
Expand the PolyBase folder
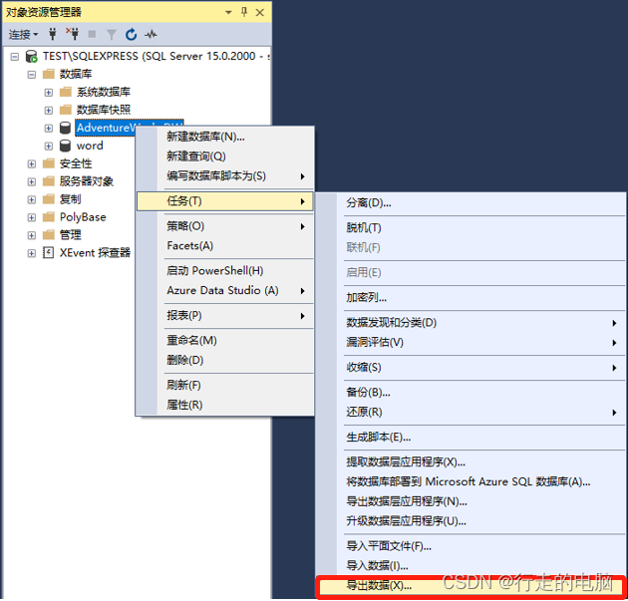[x=32, y=217]
